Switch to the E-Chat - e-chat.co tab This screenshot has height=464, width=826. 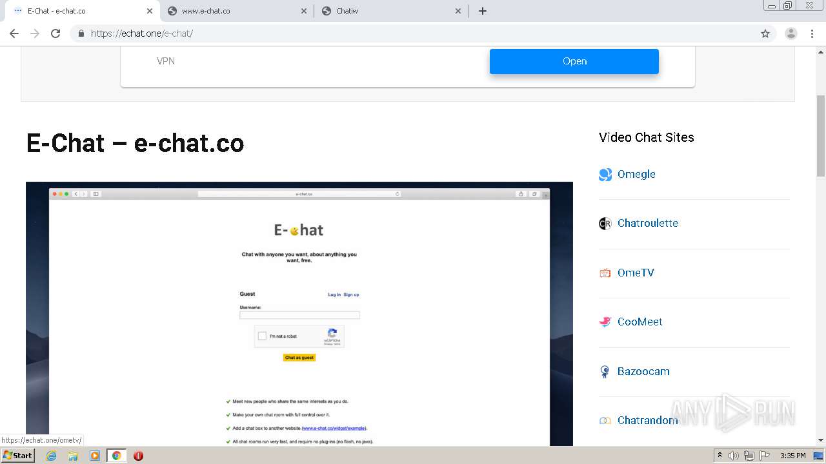click(82, 11)
